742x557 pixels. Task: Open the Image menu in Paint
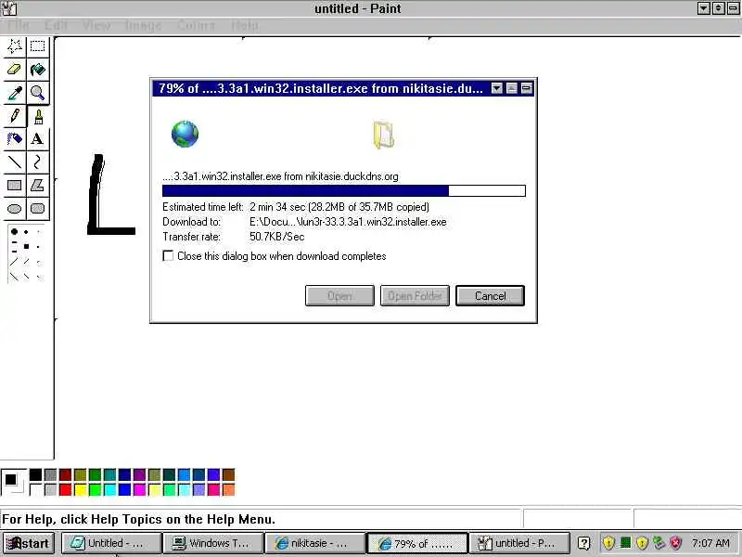pyautogui.click(x=143, y=26)
